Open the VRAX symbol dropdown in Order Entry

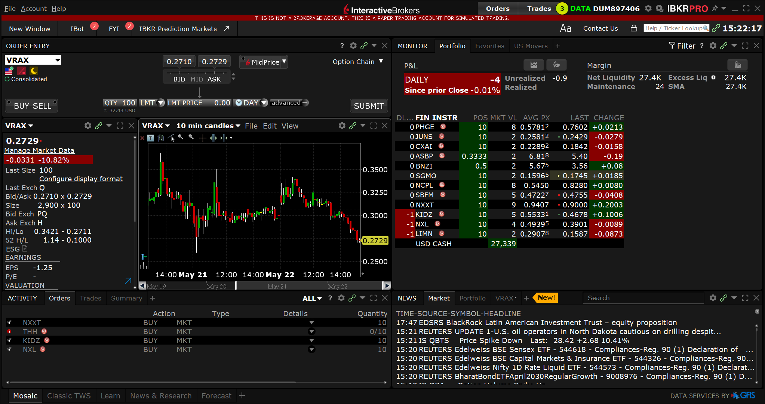[58, 60]
